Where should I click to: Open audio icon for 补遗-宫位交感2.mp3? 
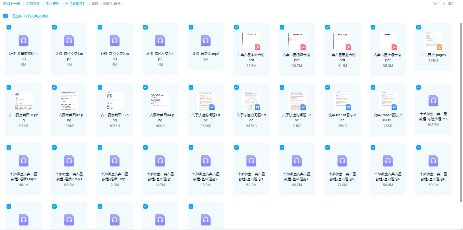[x=115, y=41]
